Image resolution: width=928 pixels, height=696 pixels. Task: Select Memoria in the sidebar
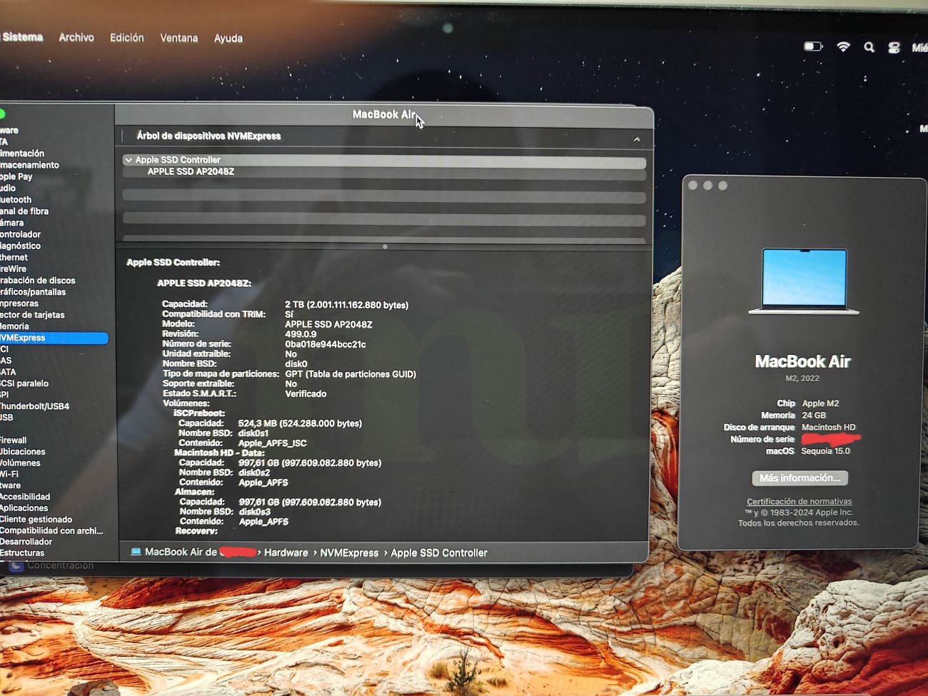point(14,326)
